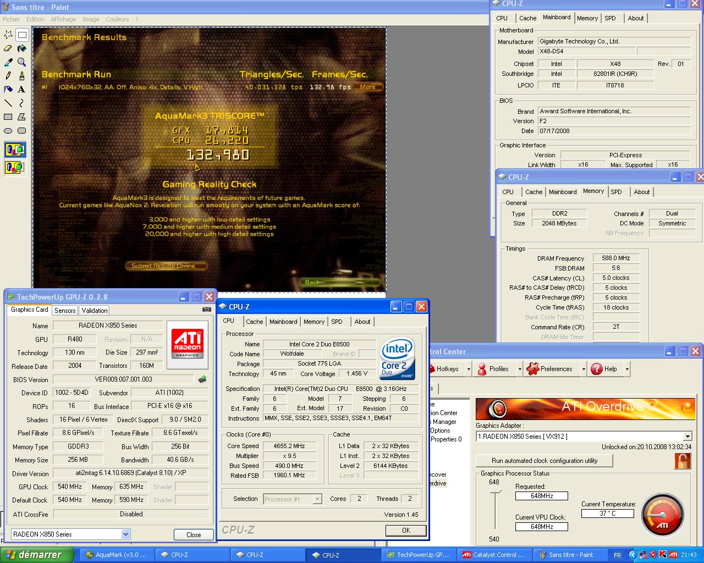Screen dimensions: 704x563
Task: Select the Airbrush spray tool
Action: click(x=8, y=89)
